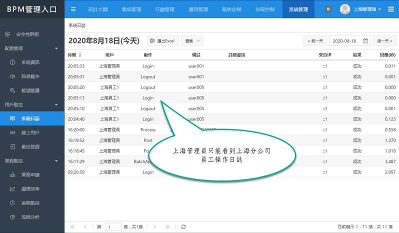Collapse the 業務監控 section
Screen dimensions: 399x233
click(x=56, y=161)
